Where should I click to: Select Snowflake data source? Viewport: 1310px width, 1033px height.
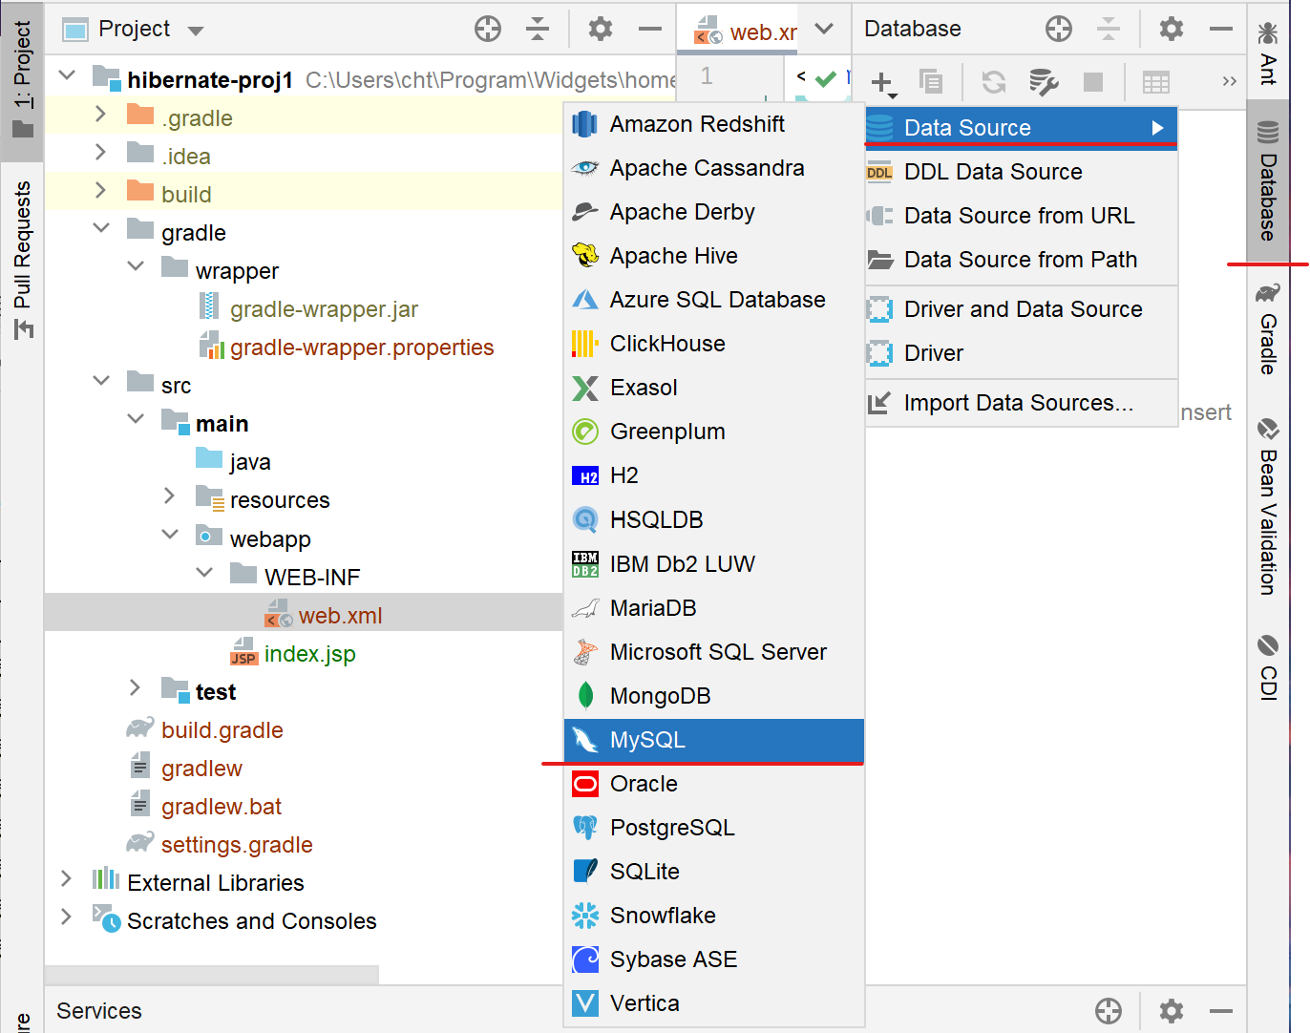(714, 916)
